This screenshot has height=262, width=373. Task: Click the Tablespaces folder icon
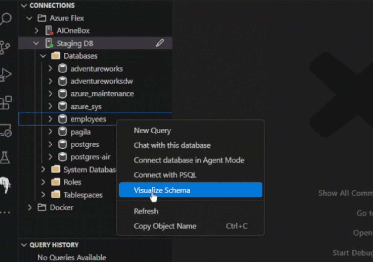pyautogui.click(x=55, y=195)
